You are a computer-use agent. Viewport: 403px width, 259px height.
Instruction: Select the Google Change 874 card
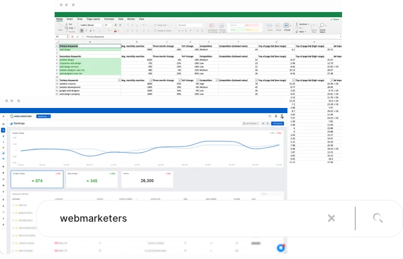(x=37, y=179)
